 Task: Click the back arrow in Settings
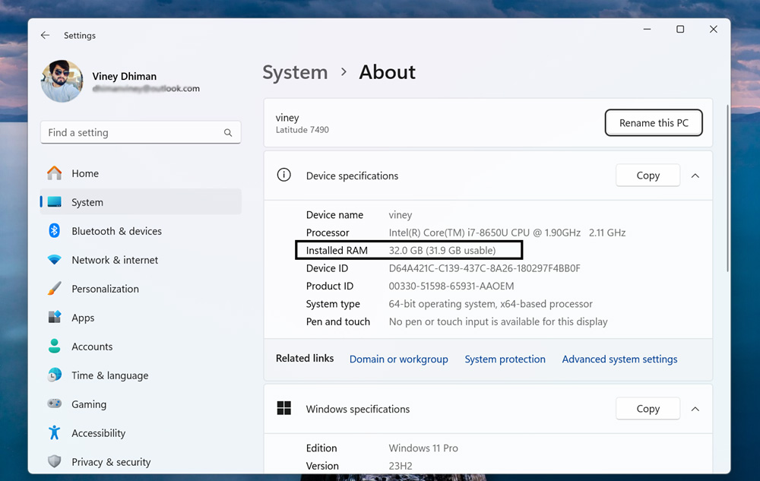45,36
